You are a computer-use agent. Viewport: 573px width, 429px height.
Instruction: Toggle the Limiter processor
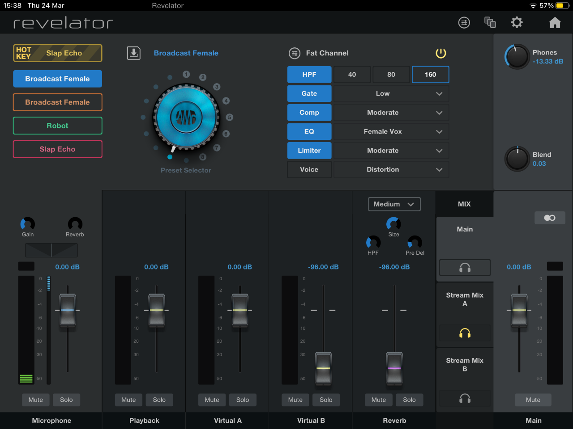pos(309,151)
